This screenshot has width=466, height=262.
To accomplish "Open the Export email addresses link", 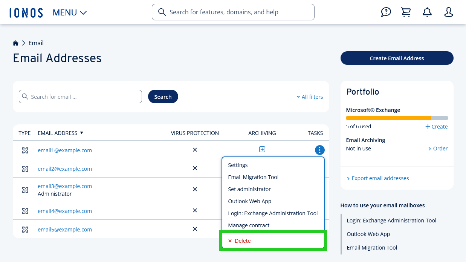I will (380, 178).
